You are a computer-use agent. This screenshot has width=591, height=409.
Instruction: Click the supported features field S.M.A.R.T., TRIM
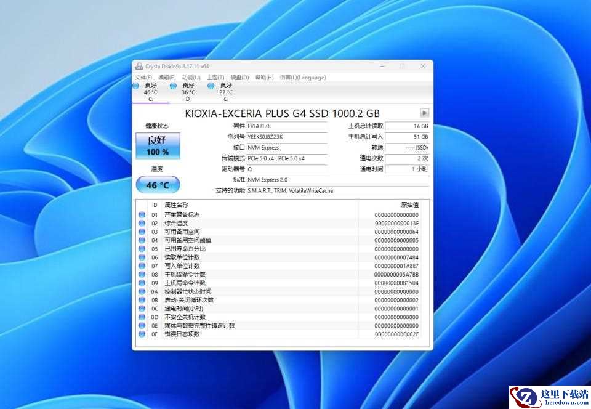tap(338, 191)
